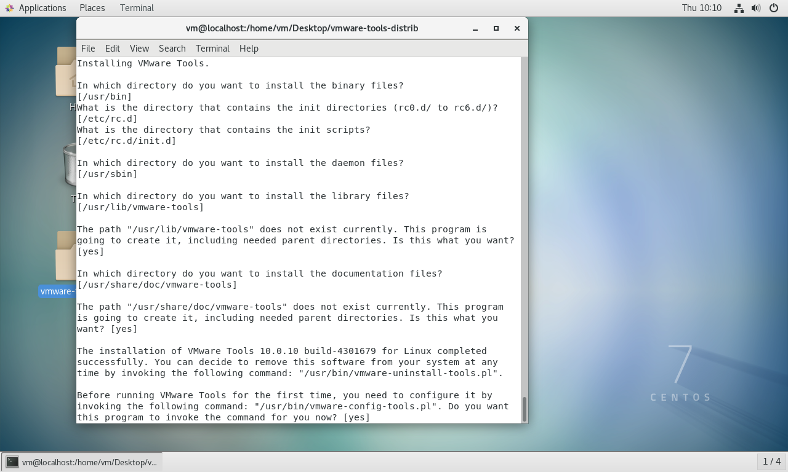Click the "install the library files?" question line

click(x=243, y=196)
